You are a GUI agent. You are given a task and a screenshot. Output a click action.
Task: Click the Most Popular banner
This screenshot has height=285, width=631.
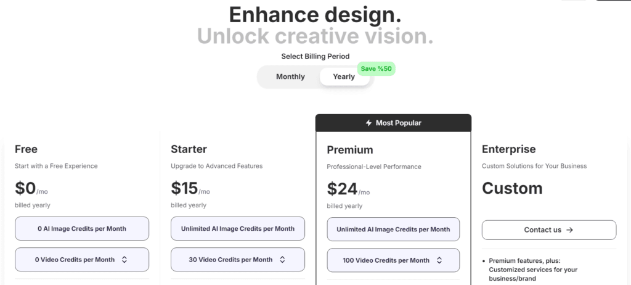393,123
